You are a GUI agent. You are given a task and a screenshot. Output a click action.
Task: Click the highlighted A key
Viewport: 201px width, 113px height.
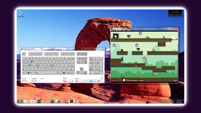(x=30, y=65)
